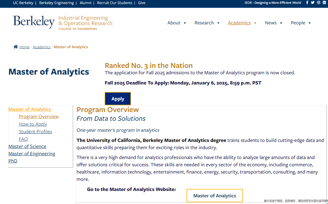Visit the FAQ page link
Screen dimensions: 328x204
[x=23, y=139]
